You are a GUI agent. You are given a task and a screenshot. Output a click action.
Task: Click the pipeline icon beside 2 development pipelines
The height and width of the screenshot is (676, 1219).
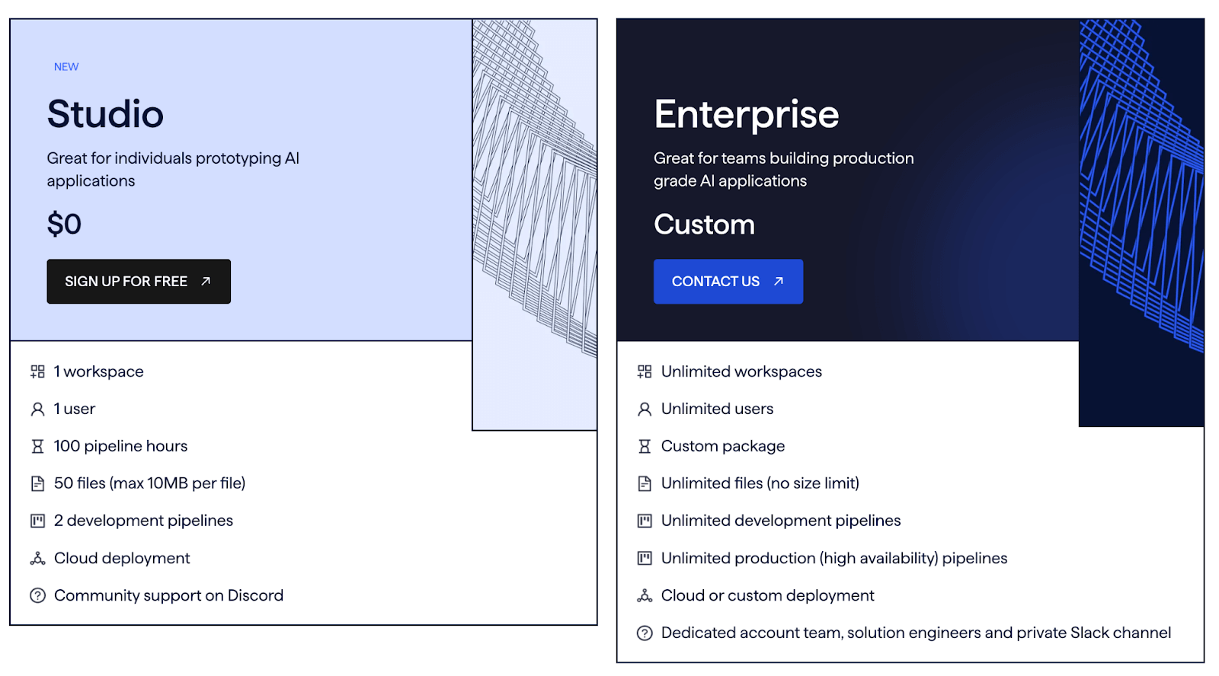(x=37, y=521)
